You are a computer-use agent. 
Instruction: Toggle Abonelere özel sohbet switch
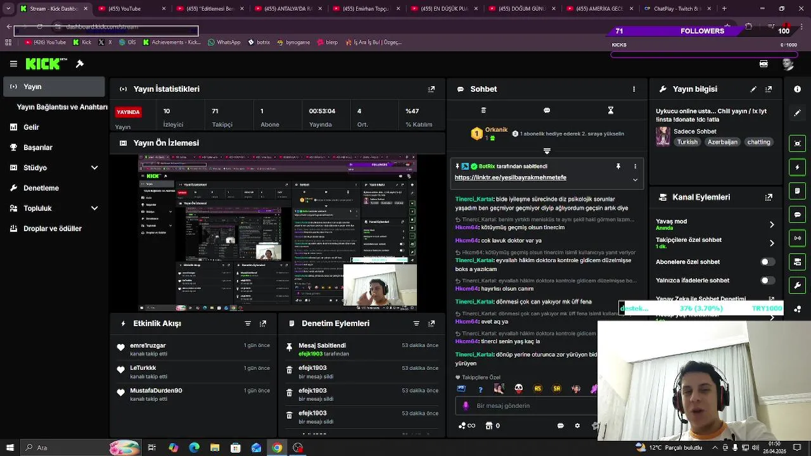click(767, 262)
